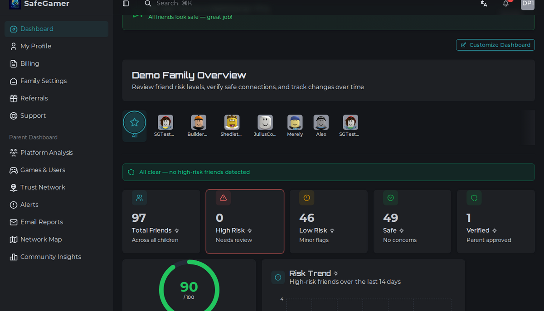Select the Merely child avatar
Viewport: 544px width, 311px height.
295,125
